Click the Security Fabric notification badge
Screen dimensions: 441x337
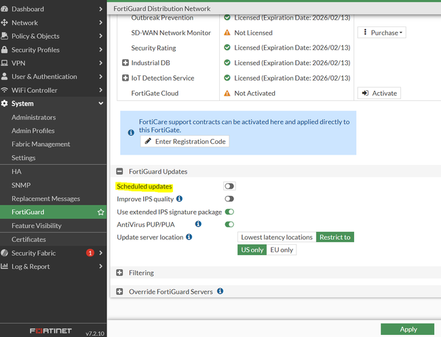[90, 253]
